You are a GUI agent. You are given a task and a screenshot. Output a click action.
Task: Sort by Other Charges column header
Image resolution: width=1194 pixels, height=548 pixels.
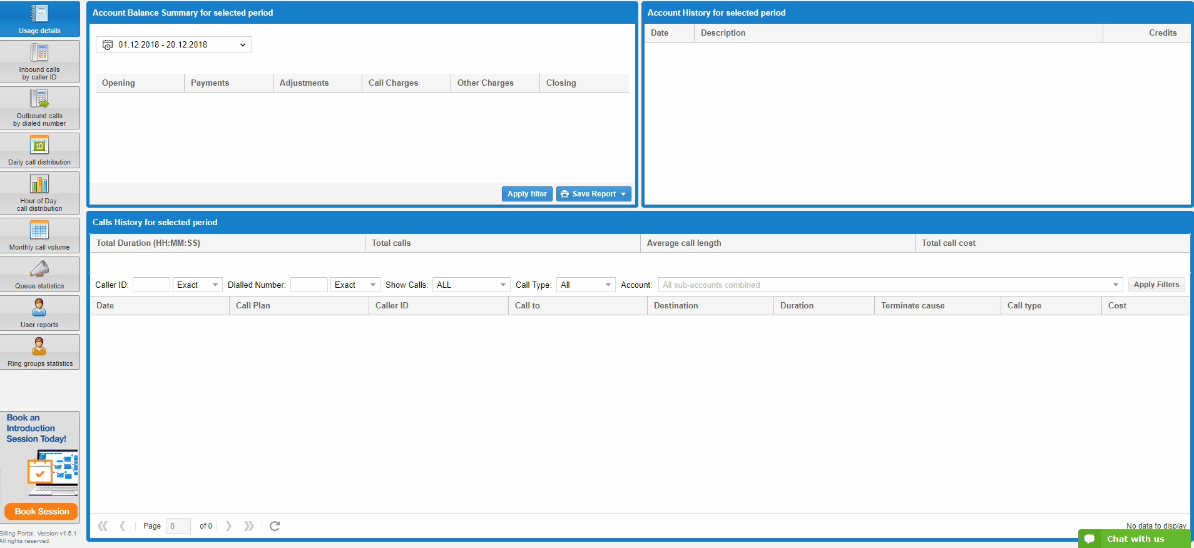point(495,83)
